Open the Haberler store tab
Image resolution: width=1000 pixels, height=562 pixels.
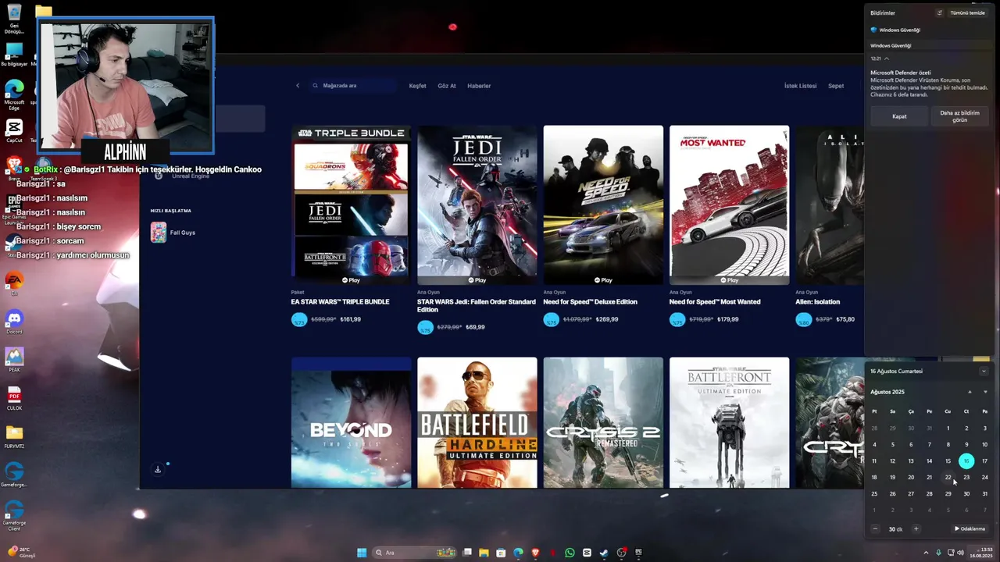click(x=479, y=86)
